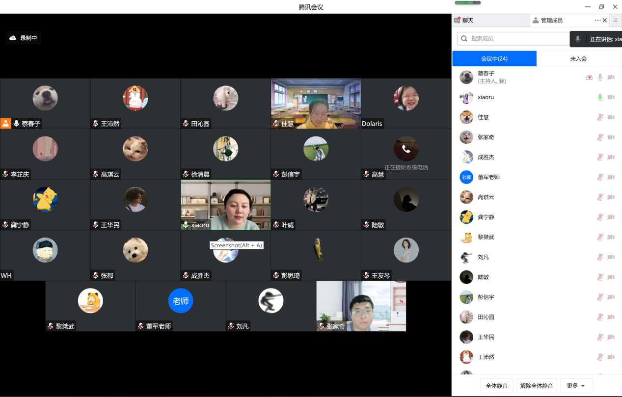Click the phone icon on 高慧's tile

406,149
